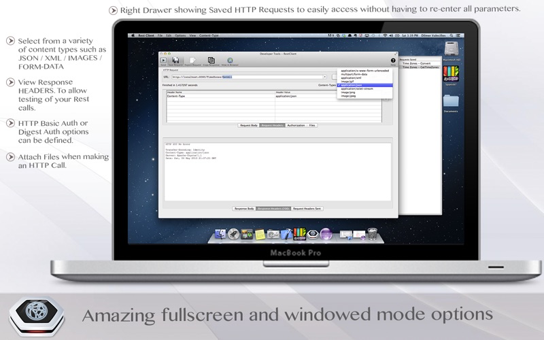The height and width of the screenshot is (340, 544).
Task: Click the Copy Response toolbar icon
Action: pyautogui.click(x=211, y=61)
